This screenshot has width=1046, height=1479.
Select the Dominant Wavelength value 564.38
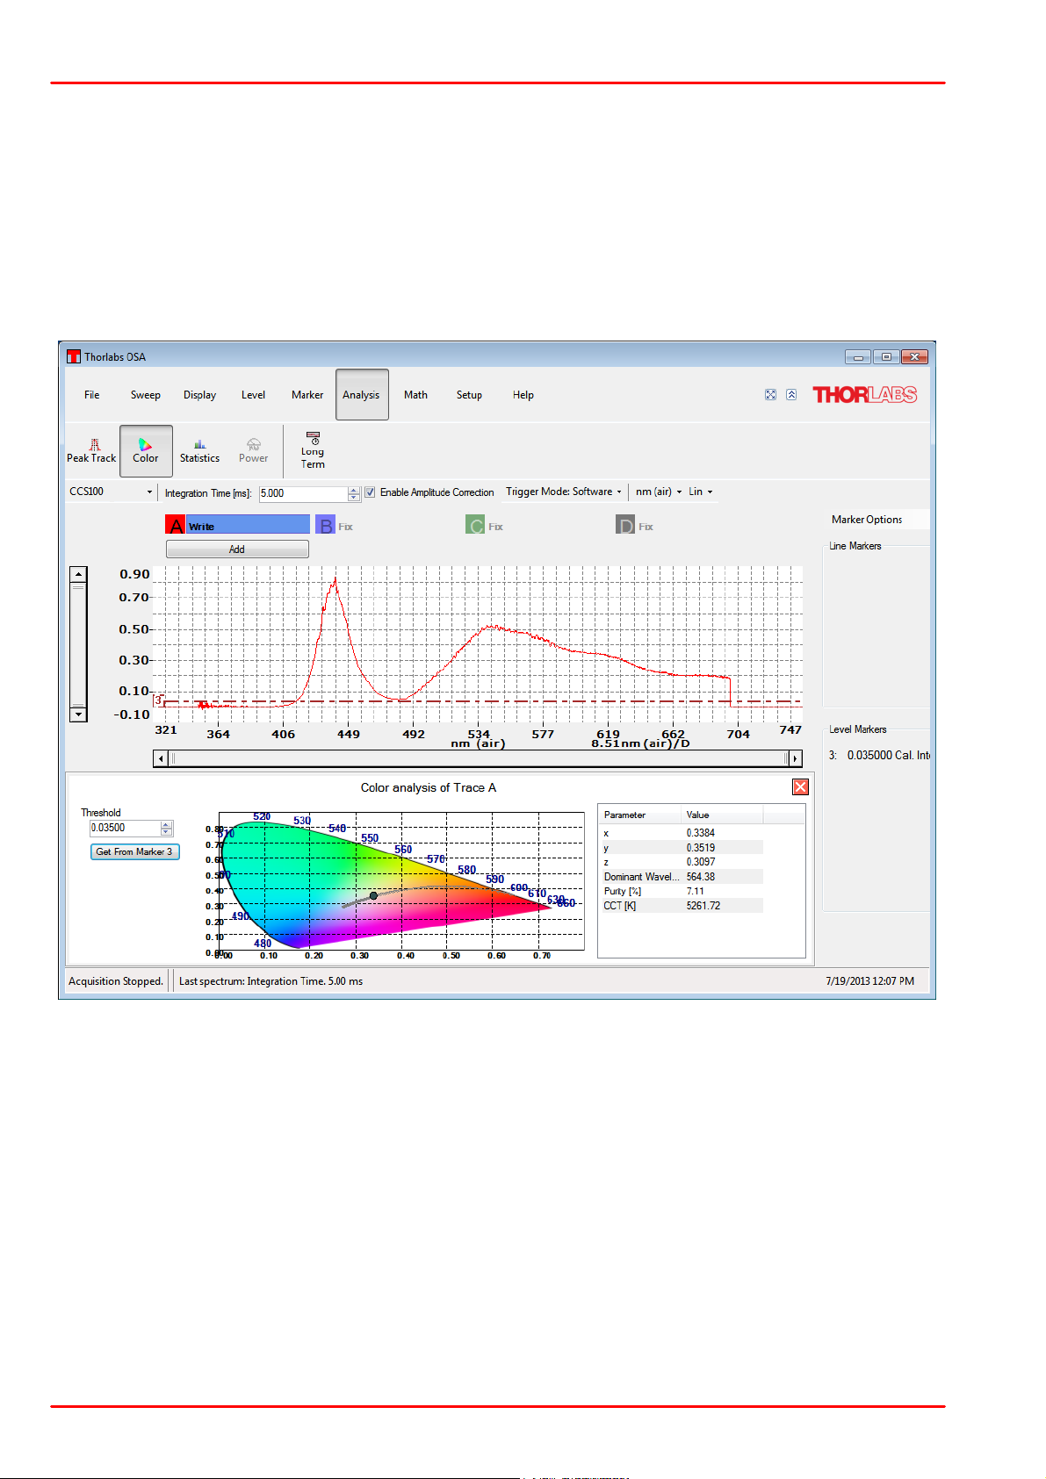701,877
